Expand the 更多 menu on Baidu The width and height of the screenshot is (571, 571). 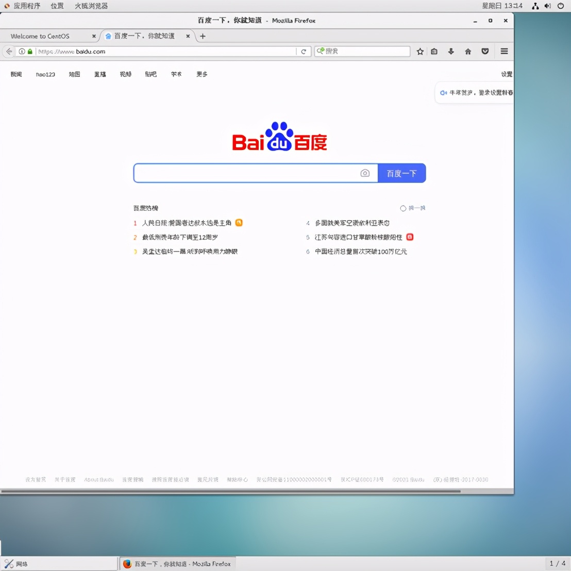[201, 74]
